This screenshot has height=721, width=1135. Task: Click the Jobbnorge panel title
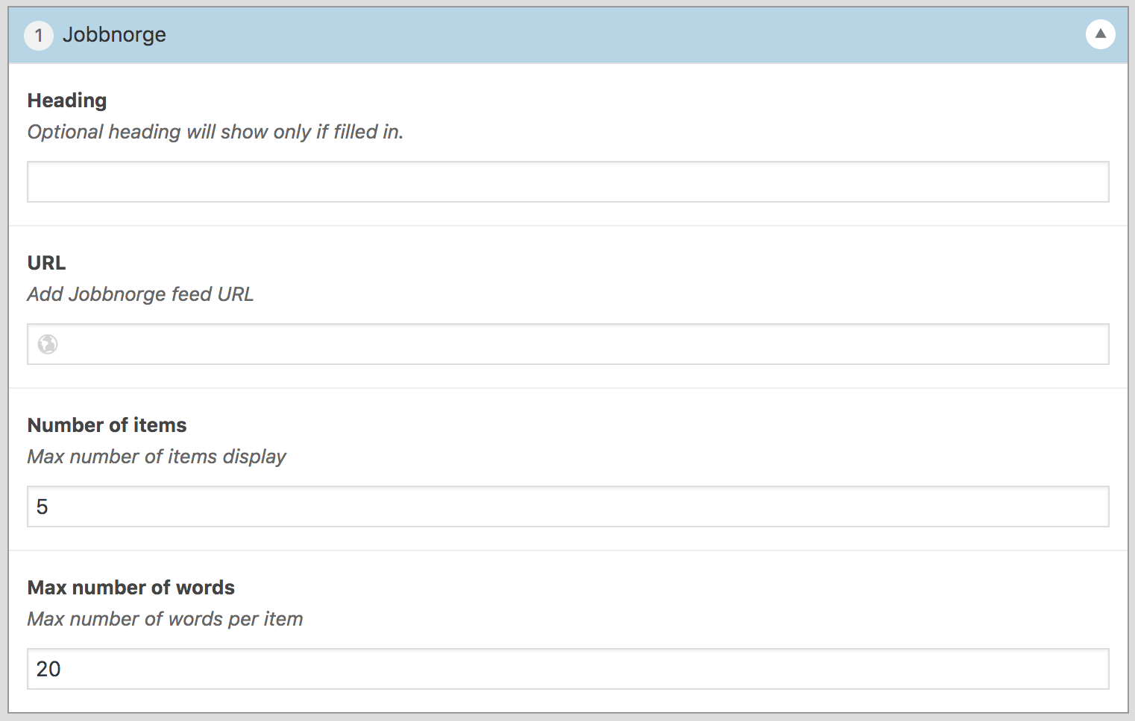tap(114, 35)
